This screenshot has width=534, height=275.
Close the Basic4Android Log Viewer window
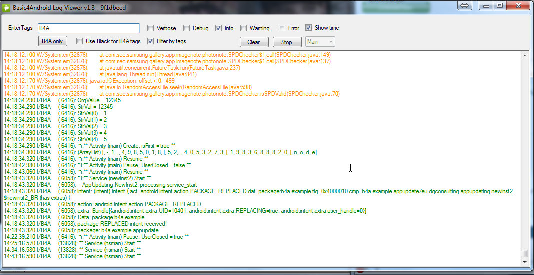coord(518,5)
